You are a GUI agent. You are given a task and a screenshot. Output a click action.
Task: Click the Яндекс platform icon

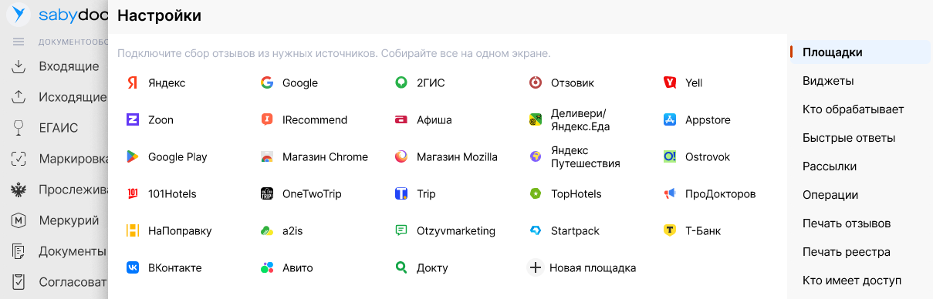point(133,82)
